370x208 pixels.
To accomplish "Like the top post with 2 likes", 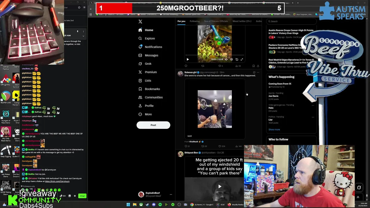I will point(221,66).
